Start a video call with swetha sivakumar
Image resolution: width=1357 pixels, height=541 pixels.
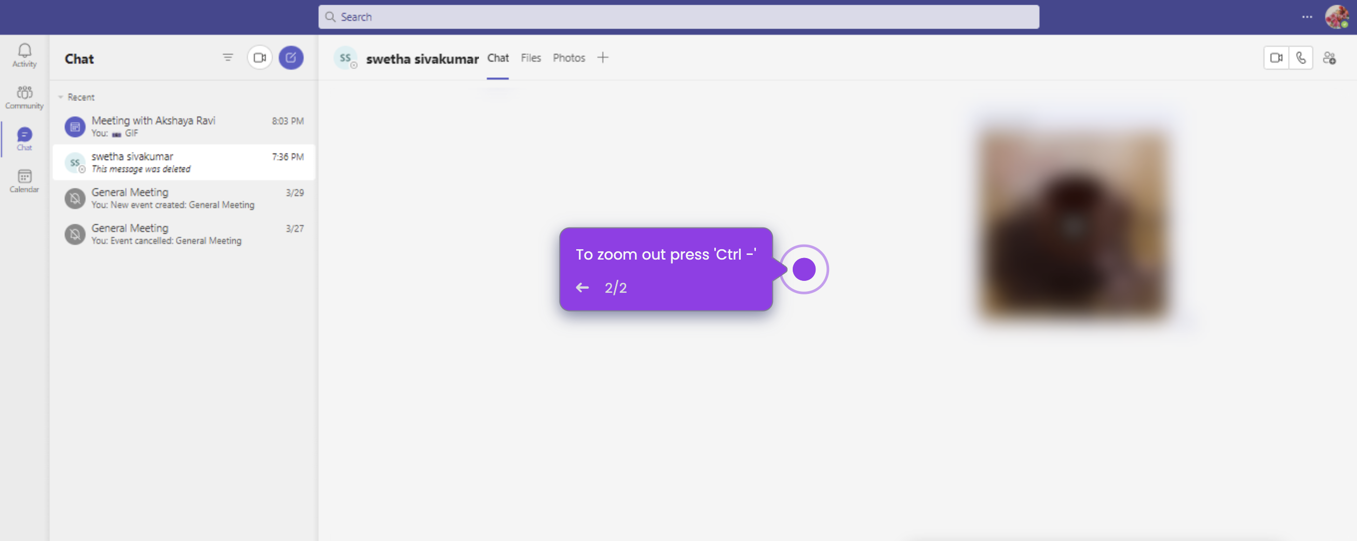point(1276,58)
